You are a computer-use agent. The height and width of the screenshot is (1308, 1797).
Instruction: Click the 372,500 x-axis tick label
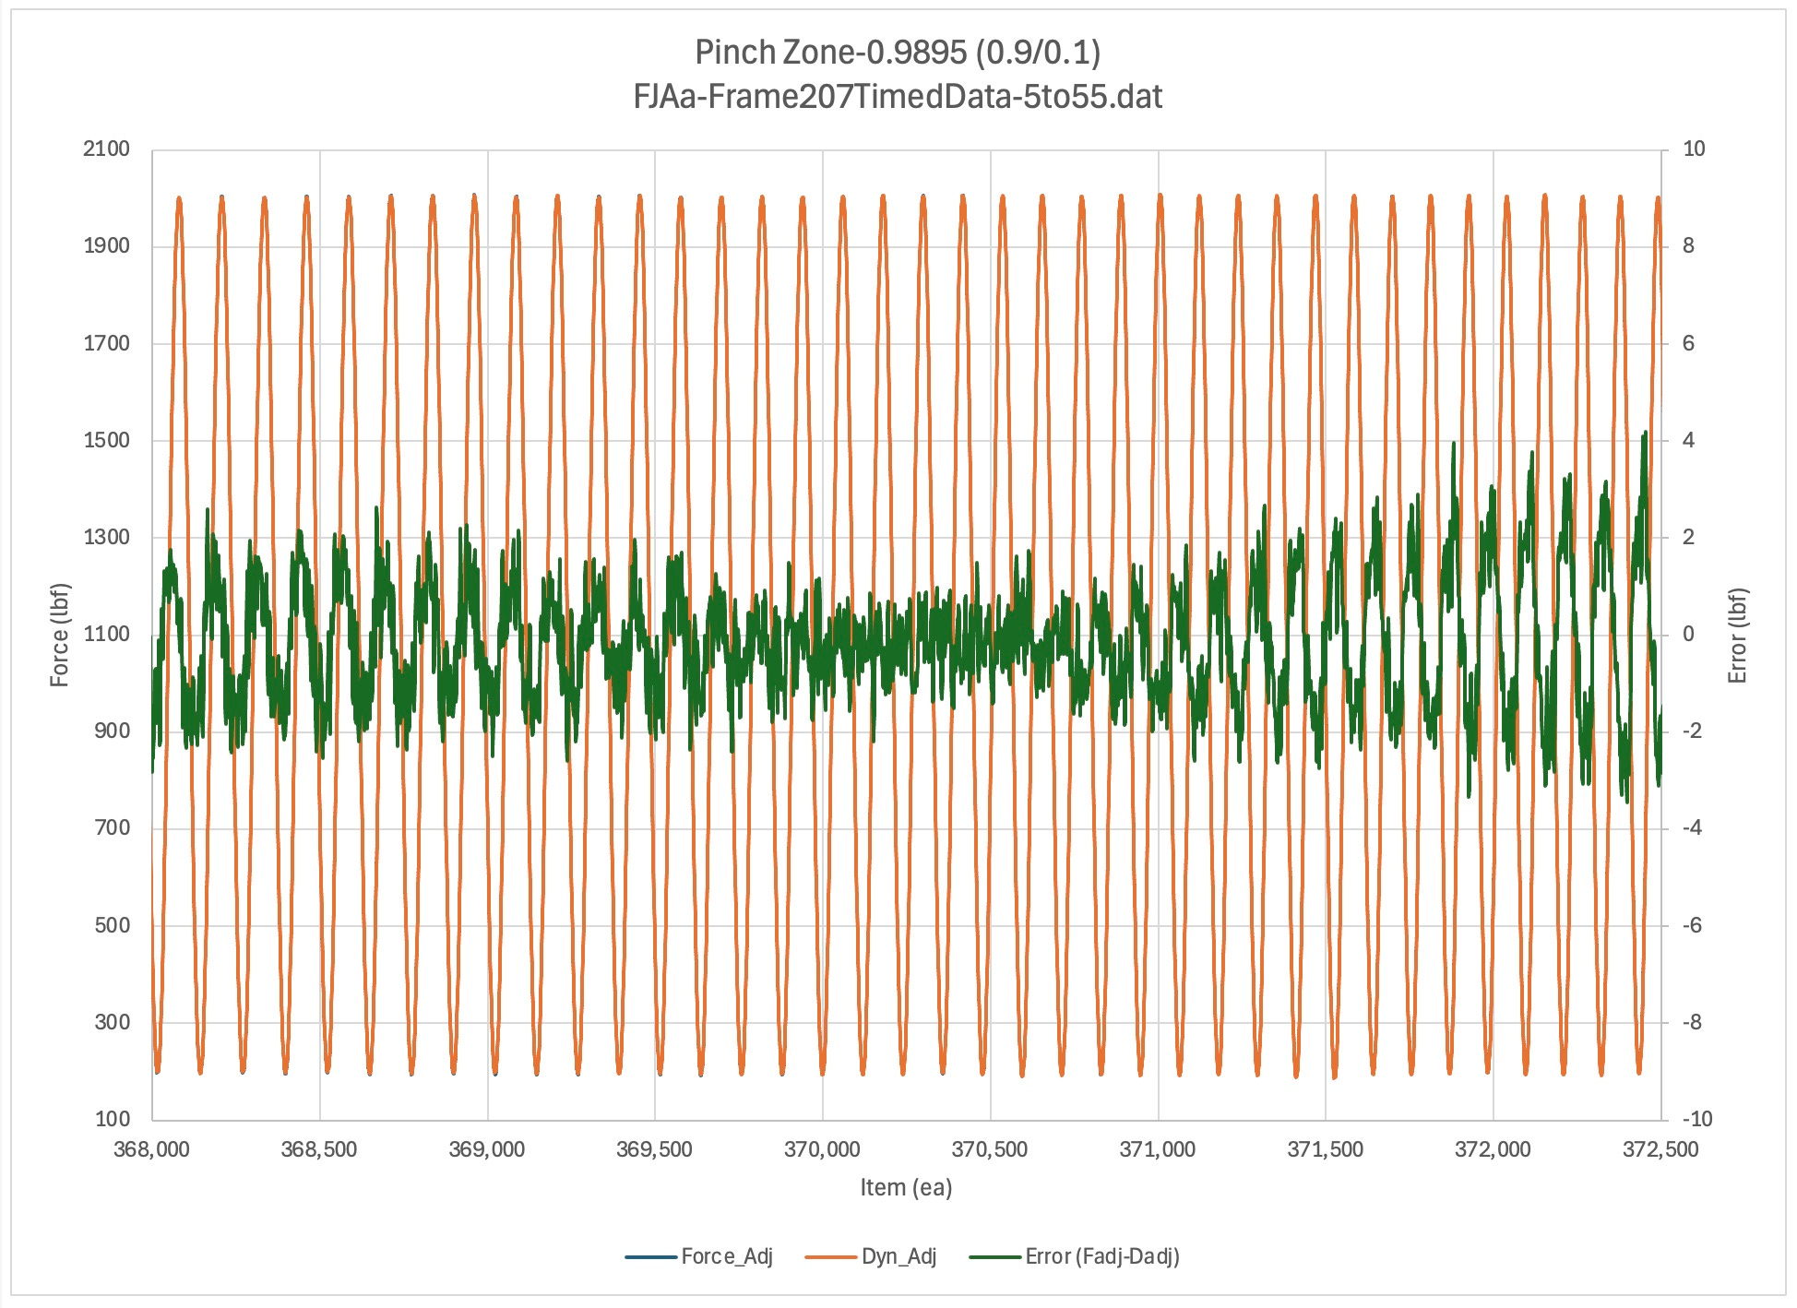click(x=1660, y=1149)
